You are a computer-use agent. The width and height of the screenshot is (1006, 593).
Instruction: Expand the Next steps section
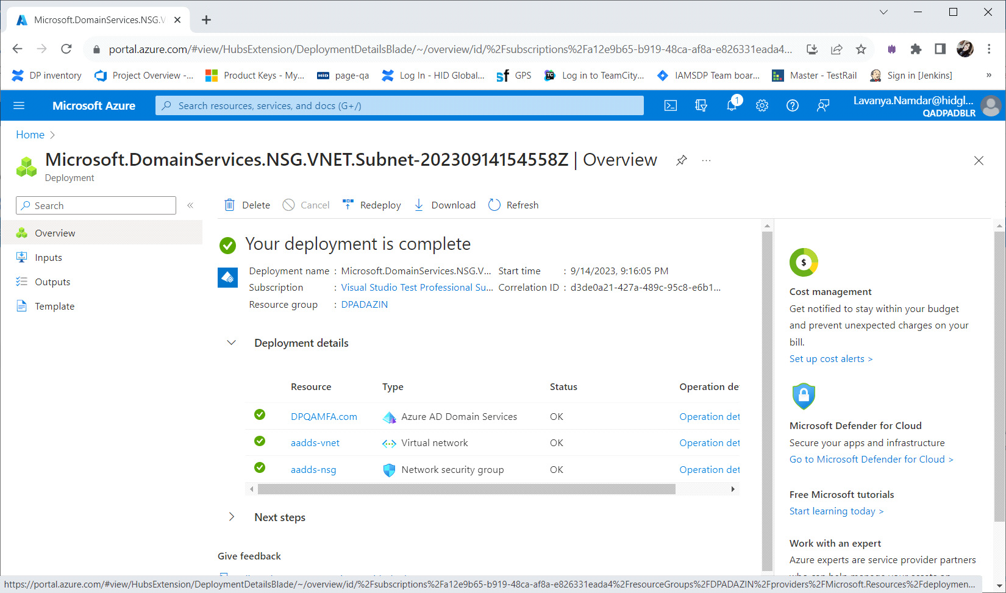232,517
